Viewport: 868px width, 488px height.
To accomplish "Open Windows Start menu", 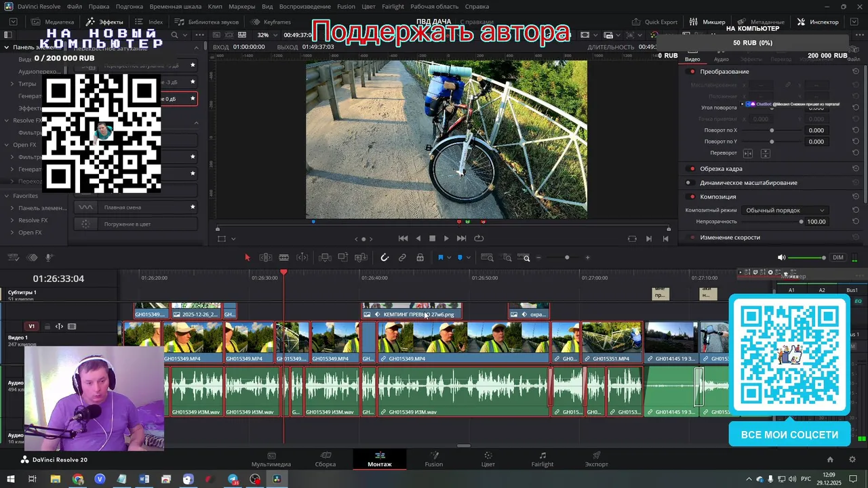I will pyautogui.click(x=11, y=479).
